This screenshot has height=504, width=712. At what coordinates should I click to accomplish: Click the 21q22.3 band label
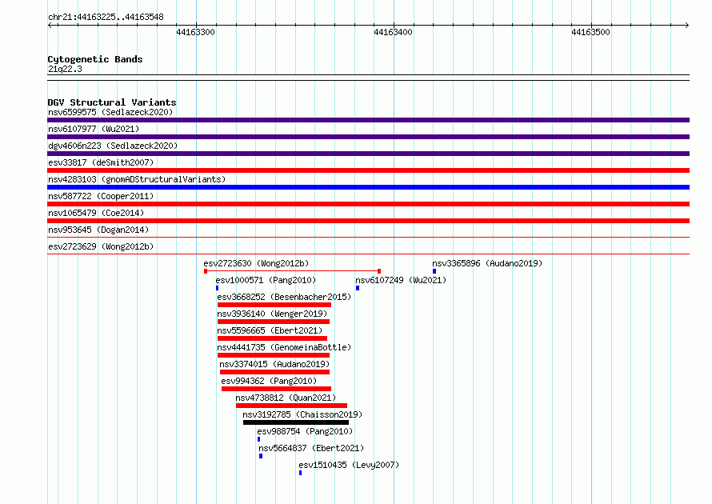tap(65, 69)
